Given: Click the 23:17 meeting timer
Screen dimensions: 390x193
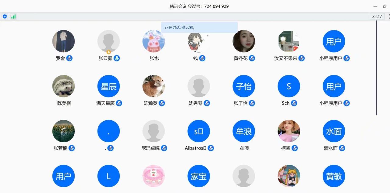Looking at the screenshot, I should [377, 16].
